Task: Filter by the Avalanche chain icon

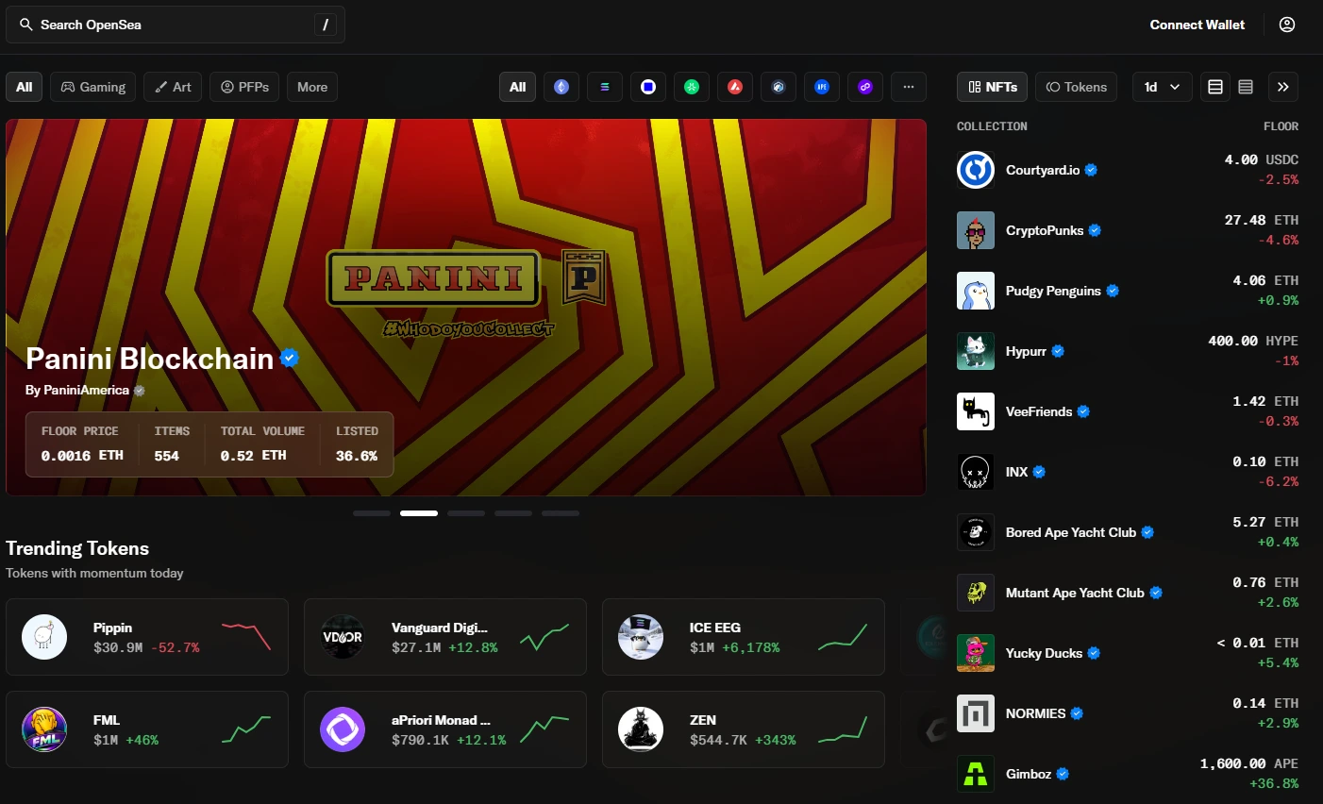Action: (x=735, y=86)
